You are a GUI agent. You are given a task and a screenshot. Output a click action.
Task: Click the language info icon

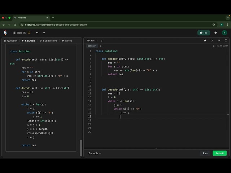[102, 41]
